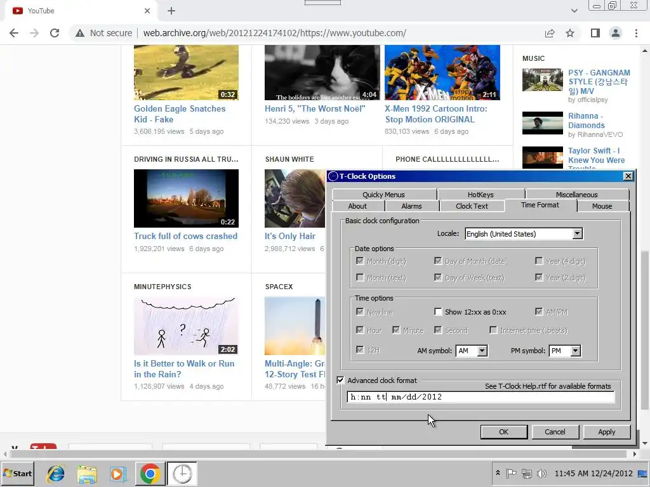Open Henri 5, "The Worst Noël" link
Image resolution: width=650 pixels, height=487 pixels.
tap(315, 108)
